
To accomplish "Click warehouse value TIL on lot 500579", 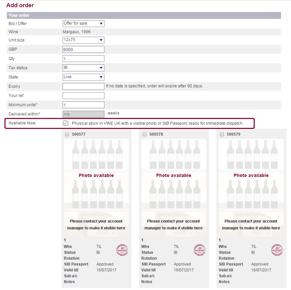I will tap(254, 246).
